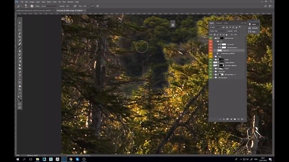Change screen mode from the toolbar bottom
The width and height of the screenshot is (289, 162).
tap(20, 108)
